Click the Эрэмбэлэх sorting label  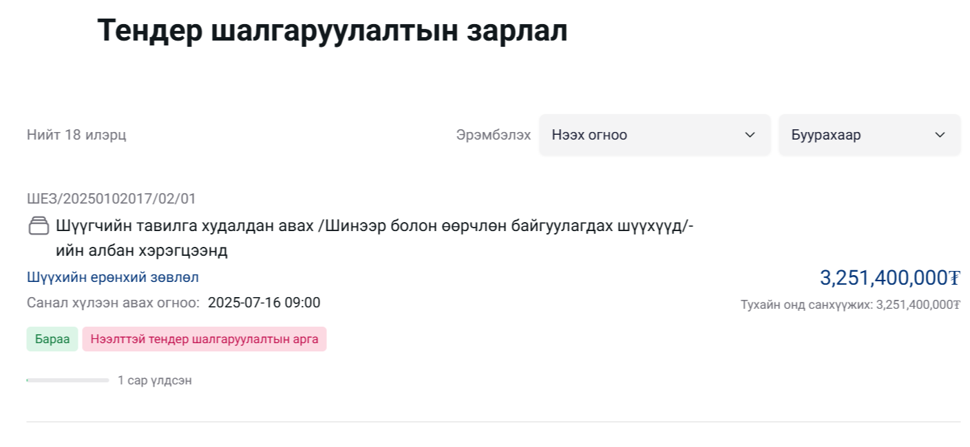click(x=494, y=135)
